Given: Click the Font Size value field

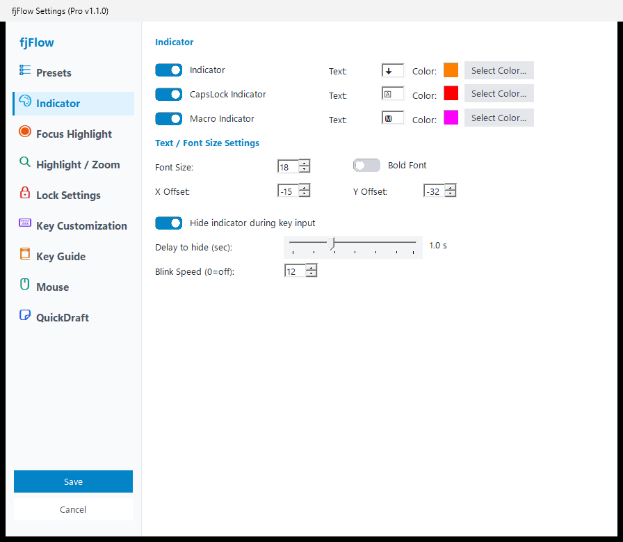Looking at the screenshot, I should tap(288, 166).
